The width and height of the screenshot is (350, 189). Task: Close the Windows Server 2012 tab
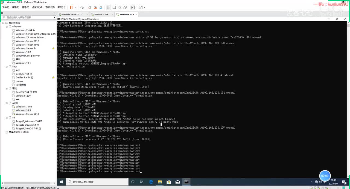(x=87, y=14)
